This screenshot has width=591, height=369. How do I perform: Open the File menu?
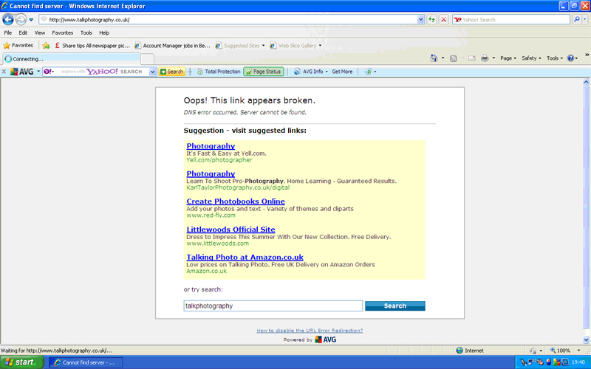[8, 32]
